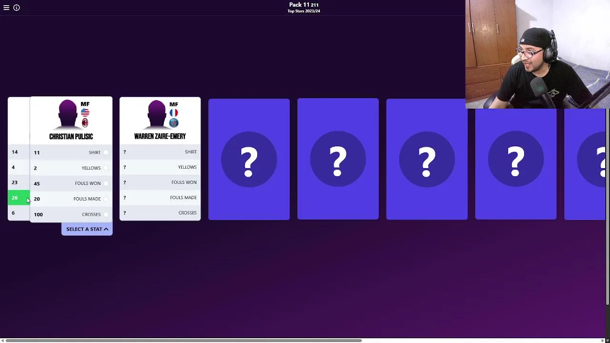Click the value 4 on previous card
Viewport: 610px width, 343px height.
click(x=13, y=167)
